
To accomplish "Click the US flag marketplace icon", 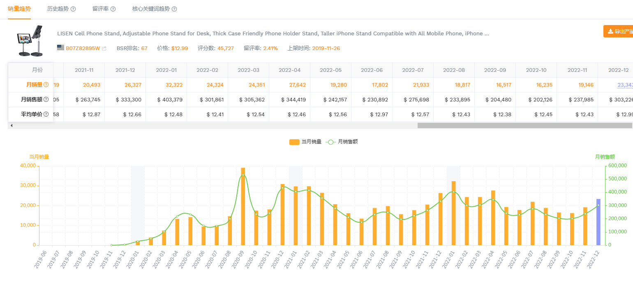I will (60, 48).
